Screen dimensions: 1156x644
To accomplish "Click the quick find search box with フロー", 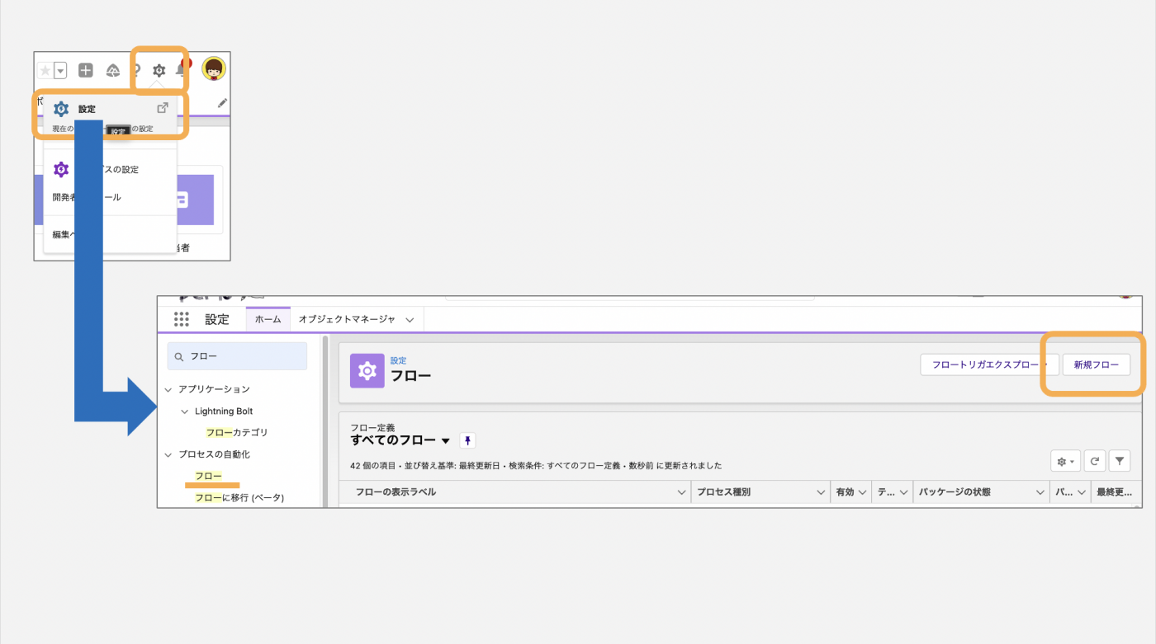I will click(x=237, y=357).
